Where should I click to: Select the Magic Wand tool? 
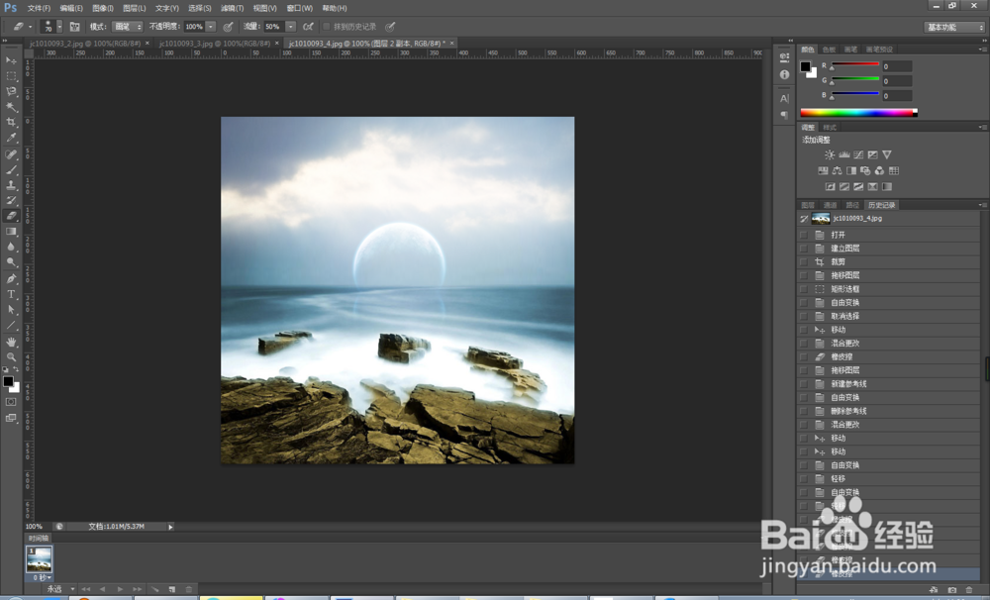coord(11,107)
